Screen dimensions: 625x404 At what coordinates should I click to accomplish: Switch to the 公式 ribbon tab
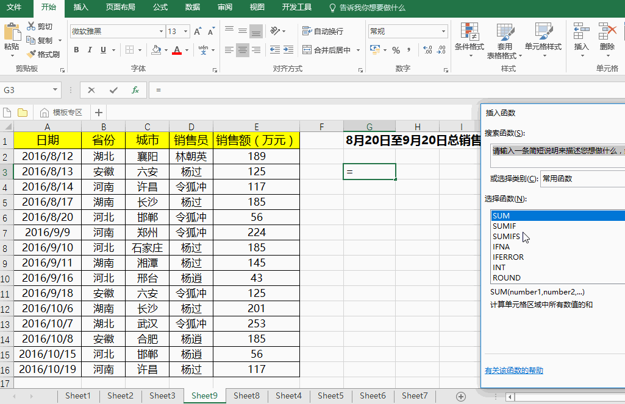click(160, 7)
